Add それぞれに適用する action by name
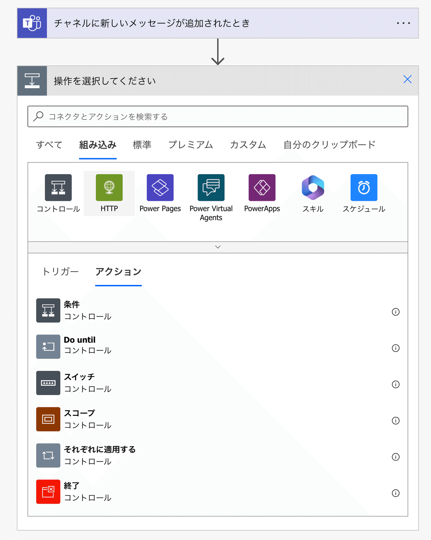 pyautogui.click(x=100, y=449)
